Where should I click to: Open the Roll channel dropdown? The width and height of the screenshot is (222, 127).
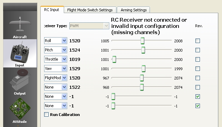click(x=55, y=41)
